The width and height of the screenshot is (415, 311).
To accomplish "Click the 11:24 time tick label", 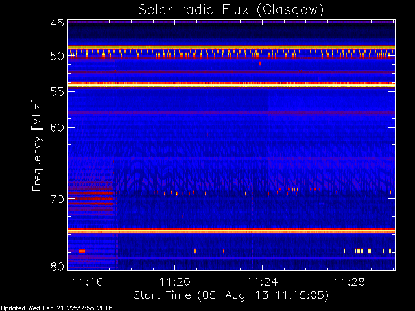I will (x=262, y=282).
